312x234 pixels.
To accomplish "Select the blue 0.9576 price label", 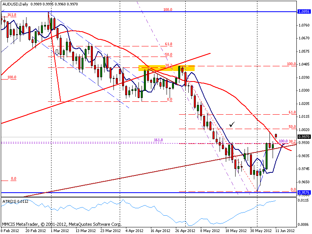I will [x=304, y=192].
